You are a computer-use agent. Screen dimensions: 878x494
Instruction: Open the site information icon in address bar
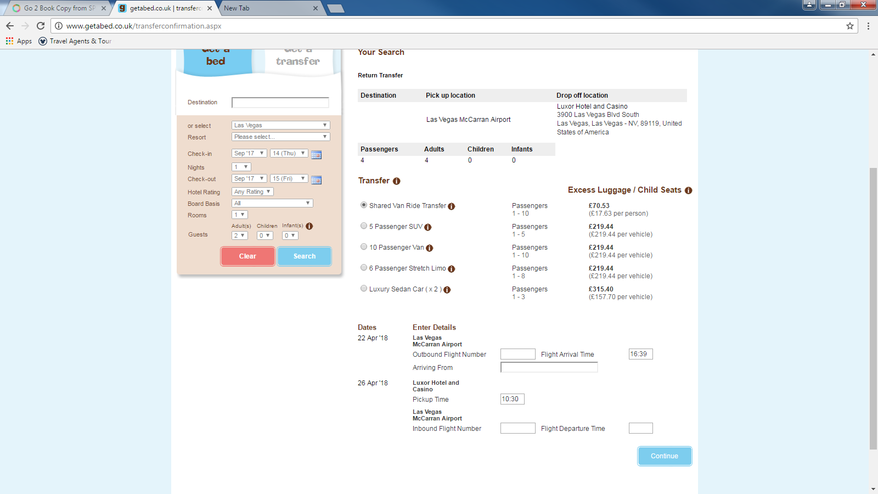[59, 26]
